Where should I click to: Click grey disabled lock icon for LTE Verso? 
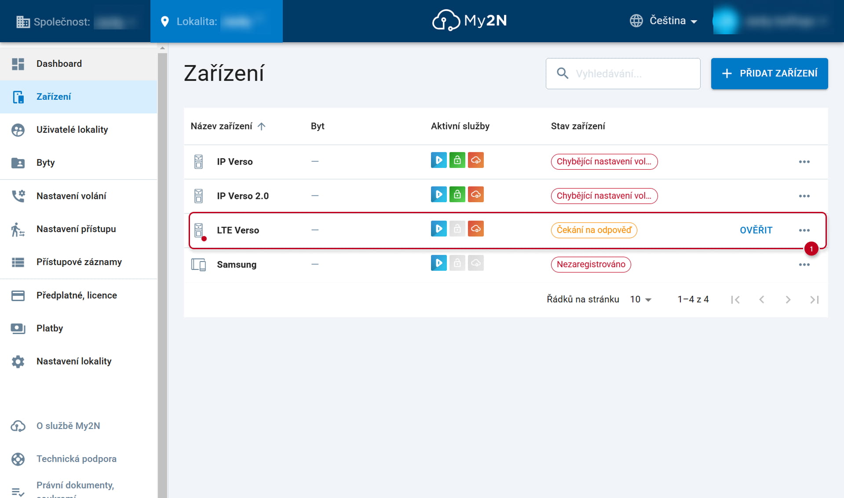[x=457, y=229]
